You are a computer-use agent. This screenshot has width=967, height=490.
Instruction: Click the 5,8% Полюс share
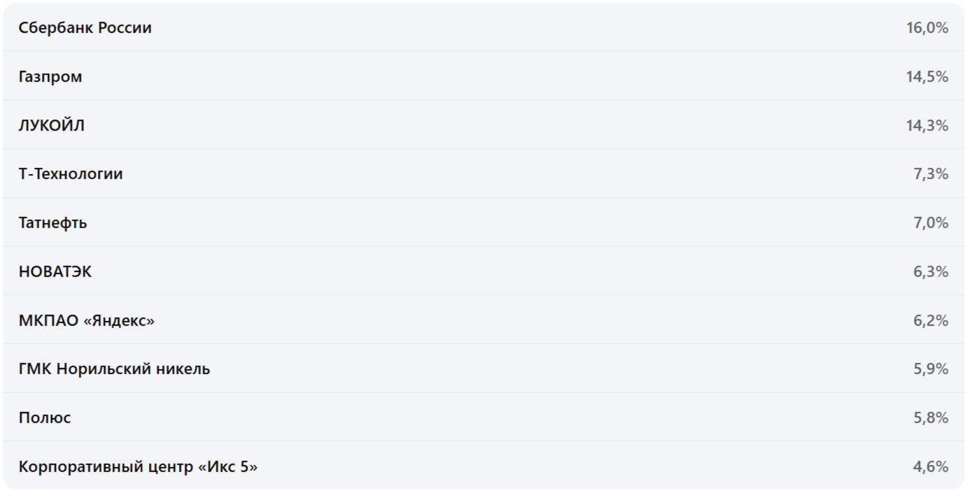pos(931,418)
